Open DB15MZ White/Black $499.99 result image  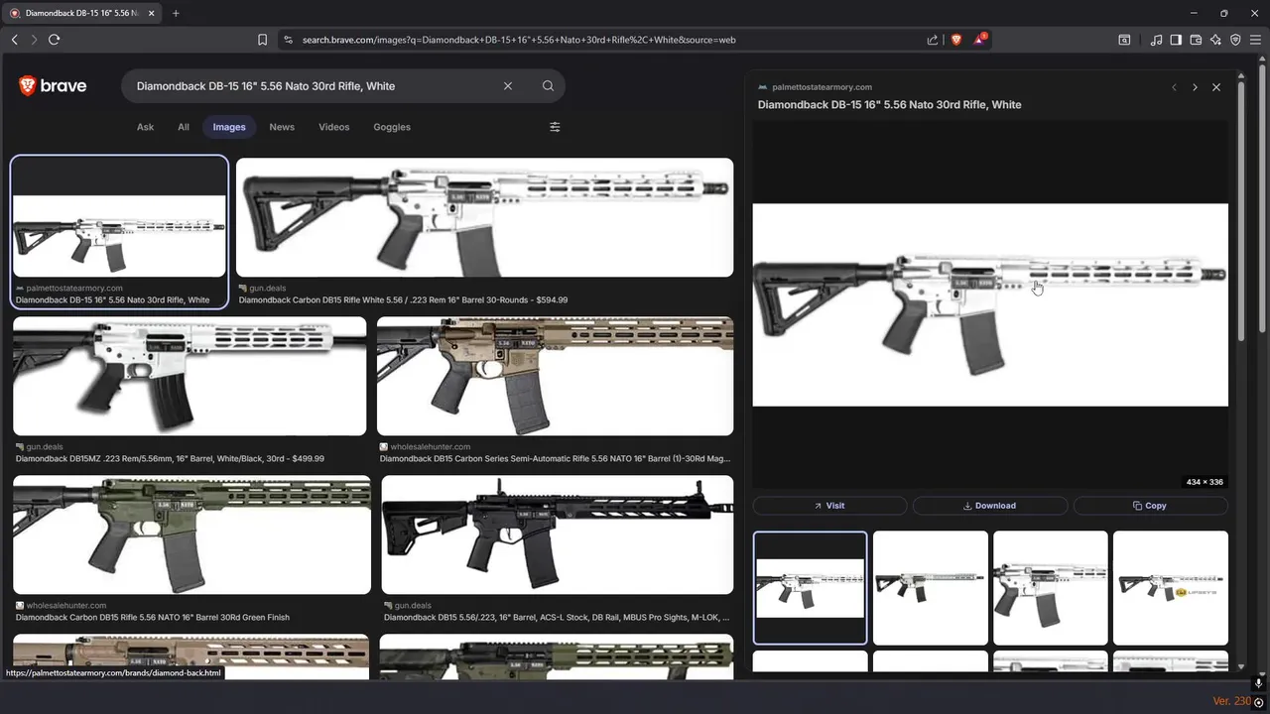[x=190, y=376]
